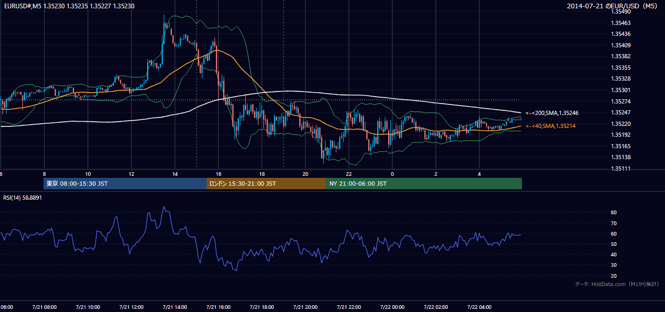This screenshot has height=312, width=665.
Task: Click price axis label 1.35328
Action: [621, 79]
